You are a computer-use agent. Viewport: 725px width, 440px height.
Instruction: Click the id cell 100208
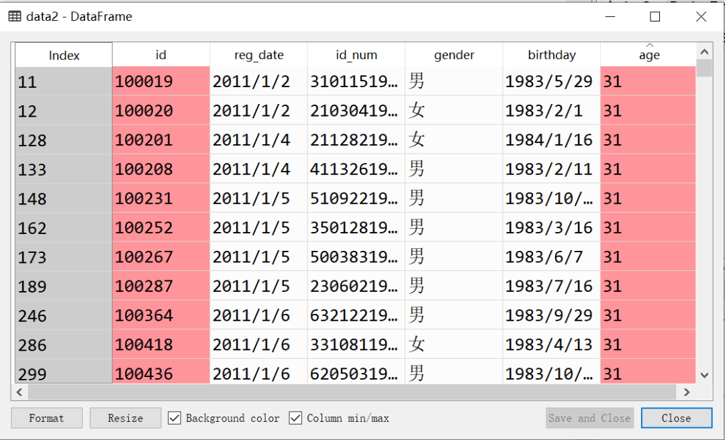coord(161,169)
